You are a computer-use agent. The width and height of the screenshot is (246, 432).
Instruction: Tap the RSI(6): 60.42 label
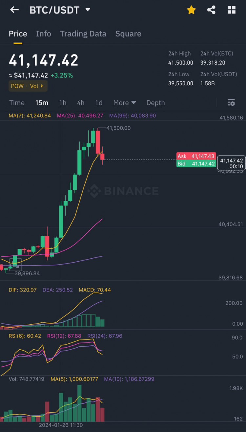(x=25, y=336)
